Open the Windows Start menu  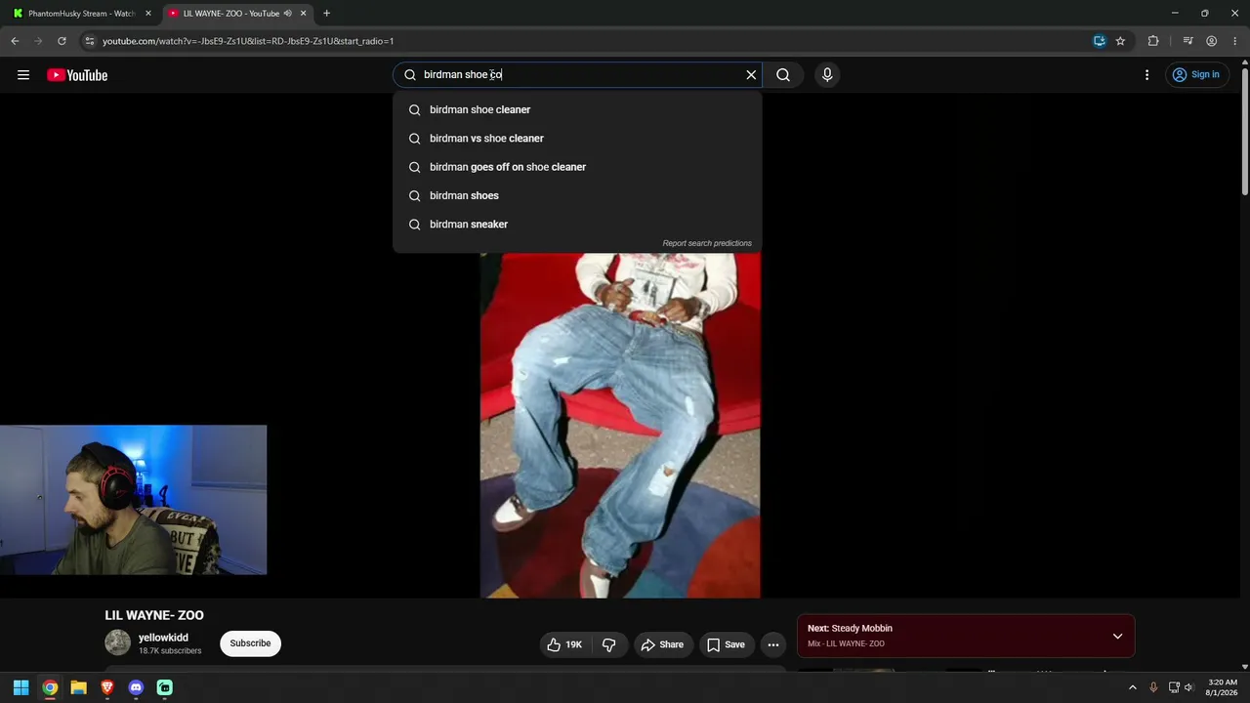[x=21, y=687]
